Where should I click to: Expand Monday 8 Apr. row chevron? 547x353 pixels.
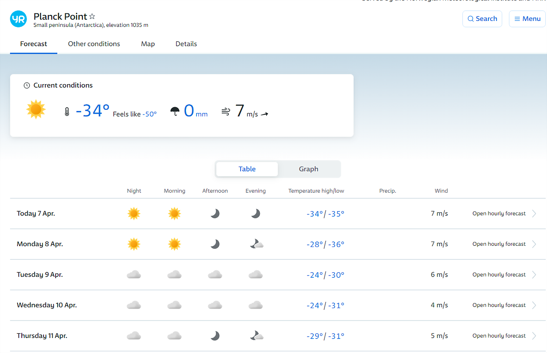click(x=534, y=244)
